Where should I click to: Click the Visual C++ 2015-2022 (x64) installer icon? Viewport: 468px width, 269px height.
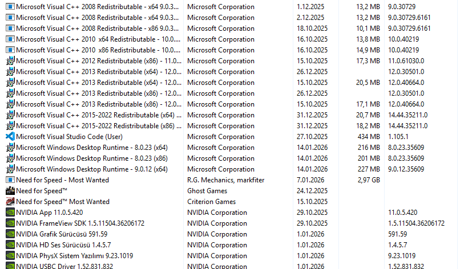tap(10, 115)
